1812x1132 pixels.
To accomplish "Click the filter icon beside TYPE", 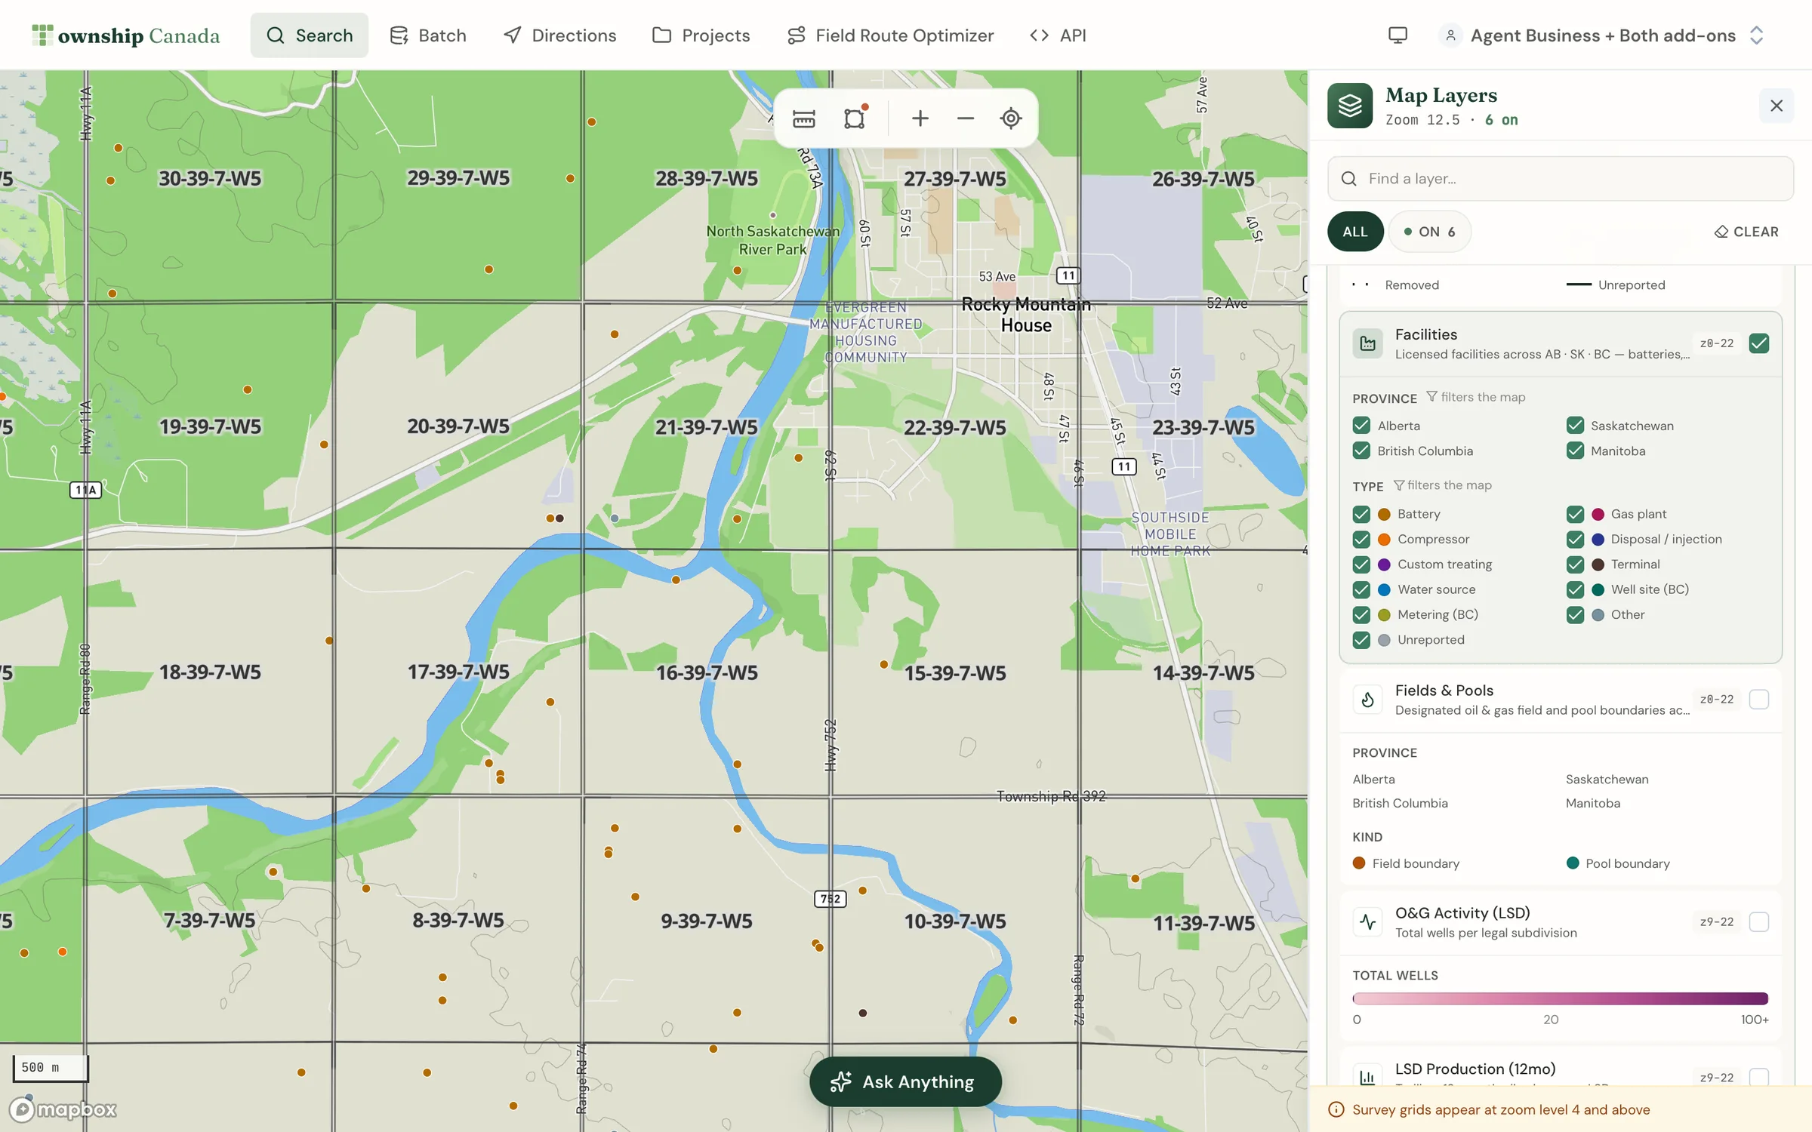I will click(x=1398, y=485).
